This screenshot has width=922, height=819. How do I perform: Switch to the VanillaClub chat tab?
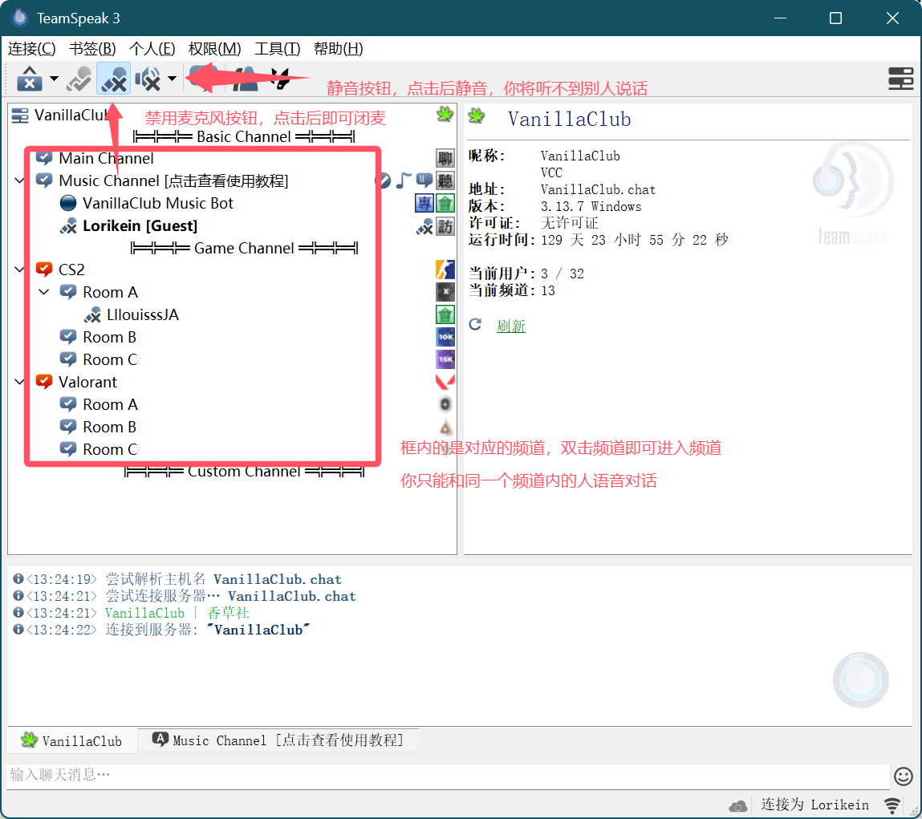tap(71, 741)
